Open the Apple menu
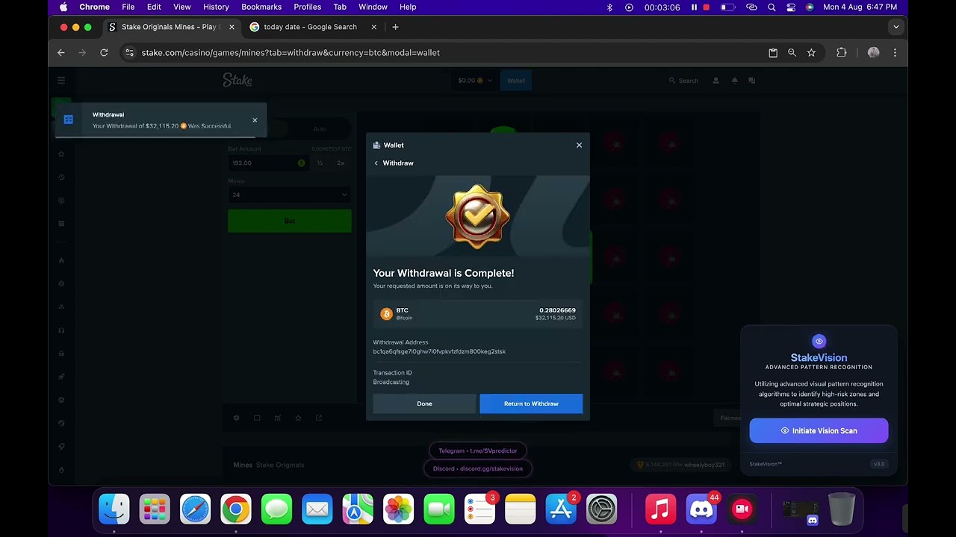Image resolution: width=956 pixels, height=537 pixels. pyautogui.click(x=63, y=7)
